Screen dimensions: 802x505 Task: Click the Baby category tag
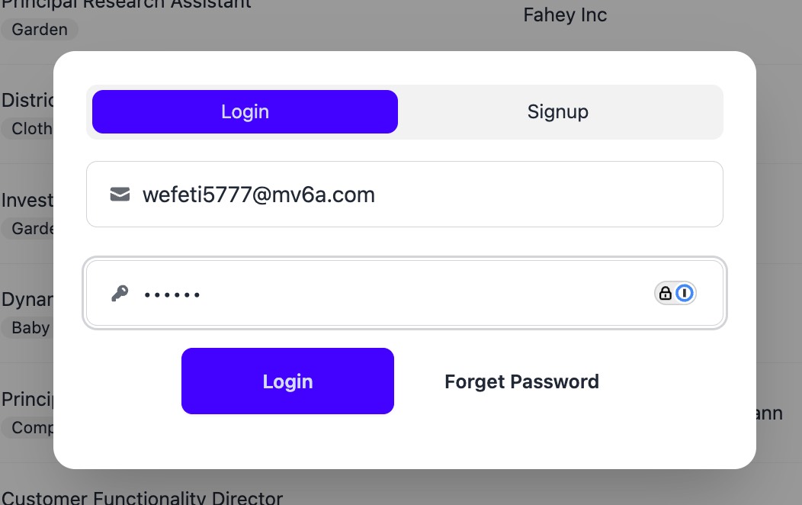30,328
